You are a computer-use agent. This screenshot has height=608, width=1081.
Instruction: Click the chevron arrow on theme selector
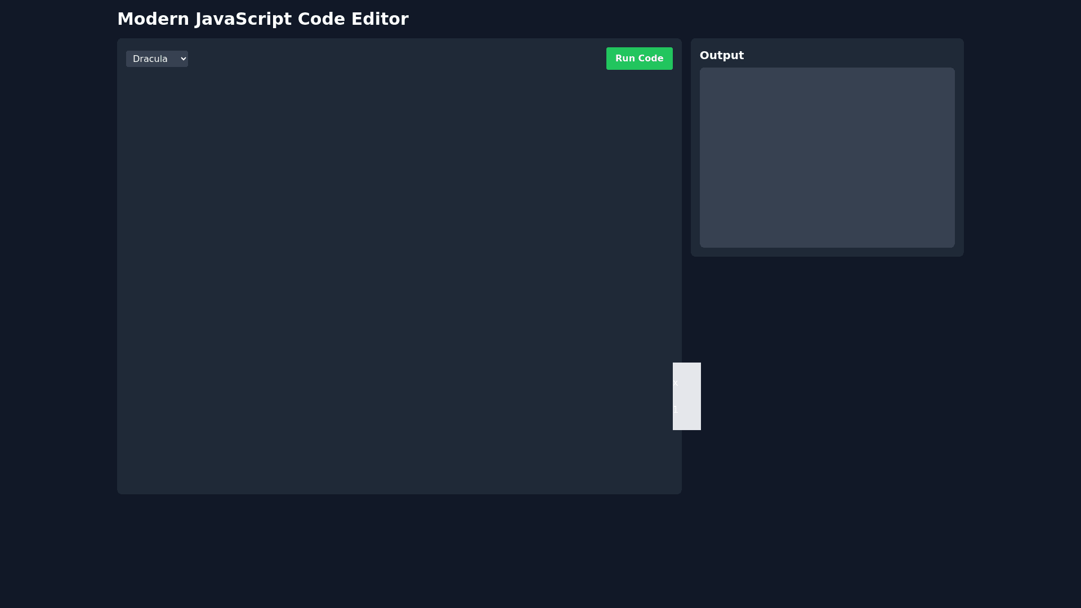183,59
